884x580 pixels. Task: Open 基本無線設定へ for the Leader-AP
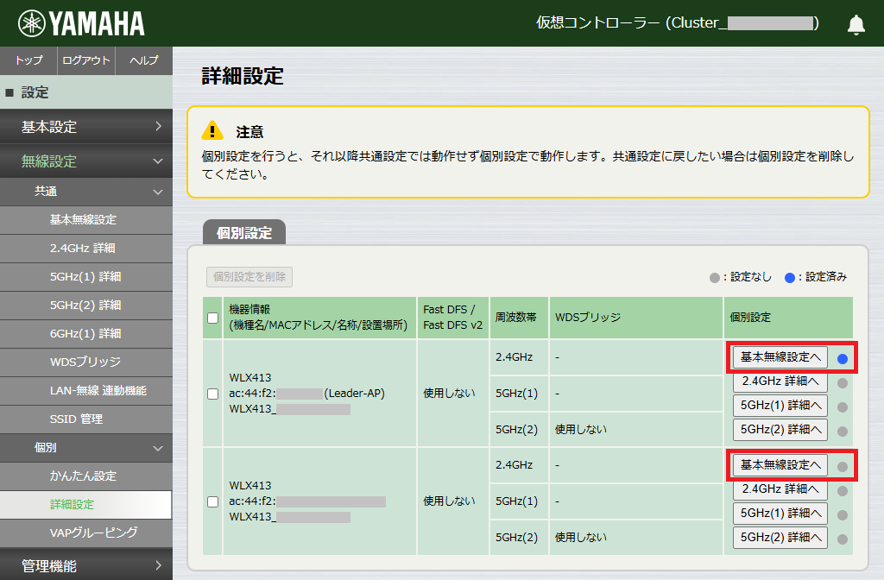[780, 356]
